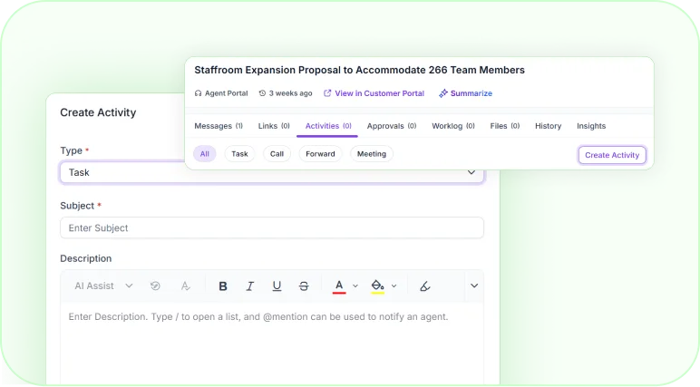
Task: Open the highlight color dropdown arrow
Action: point(394,286)
